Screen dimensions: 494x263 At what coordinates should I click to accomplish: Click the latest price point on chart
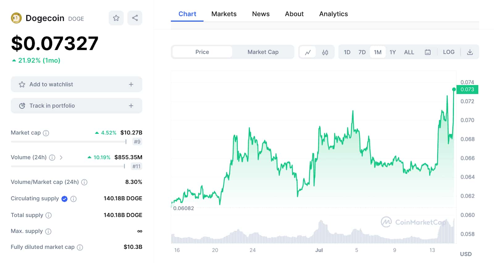(454, 89)
